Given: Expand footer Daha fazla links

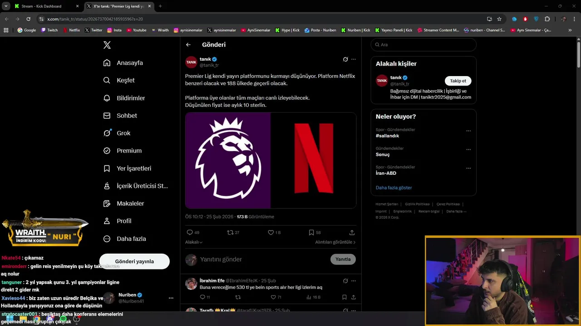Looking at the screenshot, I should pos(456,211).
